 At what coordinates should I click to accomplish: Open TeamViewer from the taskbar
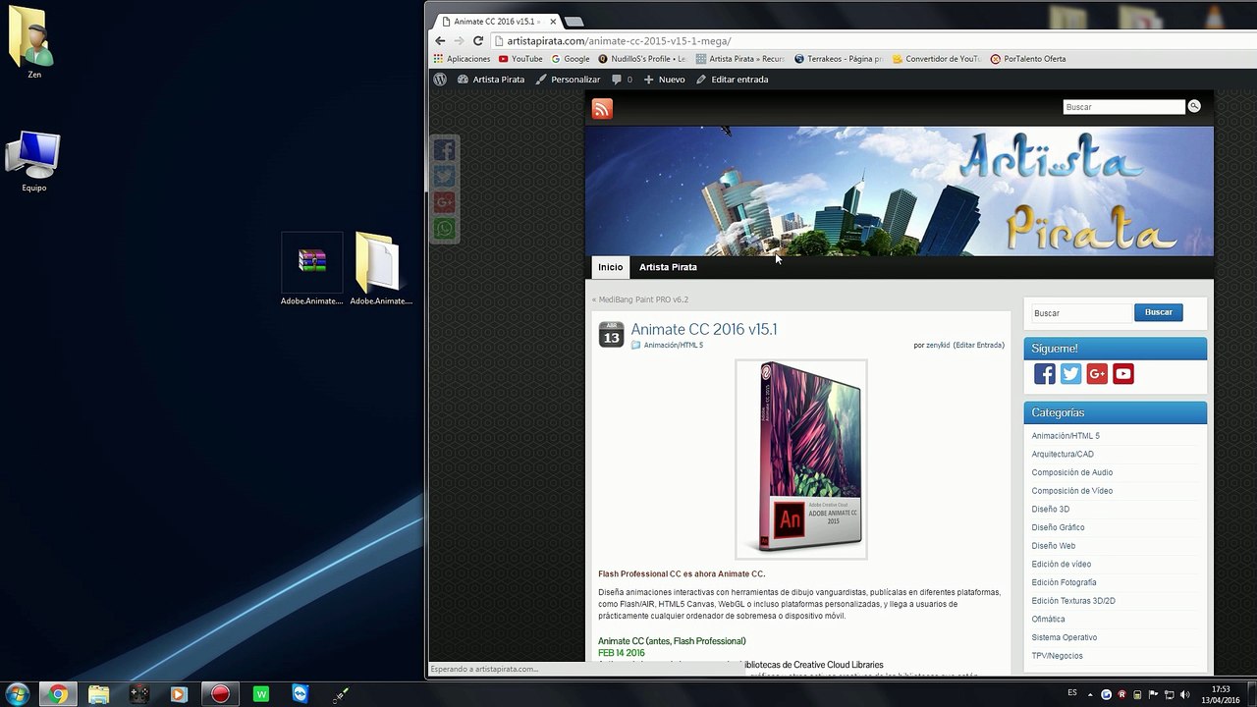click(301, 694)
